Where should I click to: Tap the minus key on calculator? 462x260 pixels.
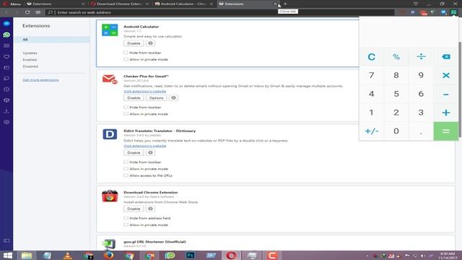tap(446, 94)
